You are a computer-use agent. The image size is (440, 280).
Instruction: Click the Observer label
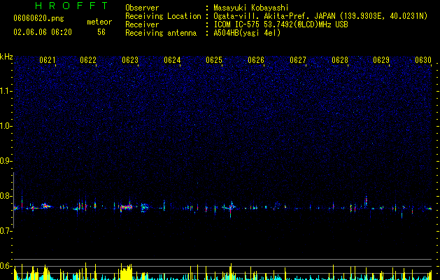(x=142, y=8)
